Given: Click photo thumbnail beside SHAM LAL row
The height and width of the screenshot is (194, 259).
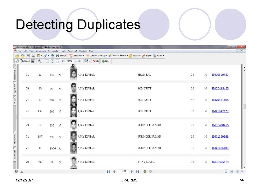Looking at the screenshot, I should 74,75.
